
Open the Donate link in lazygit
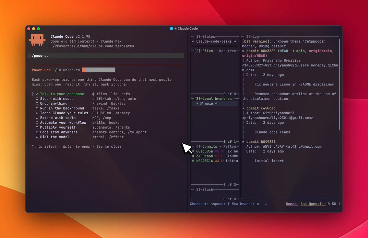(x=292, y=204)
